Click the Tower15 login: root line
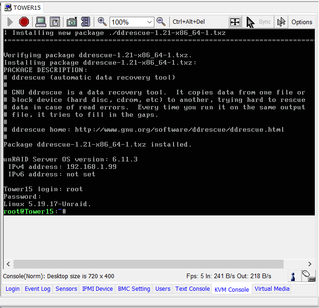 tap(43, 189)
